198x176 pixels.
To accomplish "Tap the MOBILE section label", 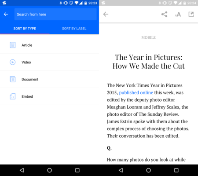I will click(x=148, y=37).
